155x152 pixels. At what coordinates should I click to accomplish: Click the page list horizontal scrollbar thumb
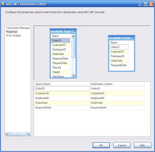[x=18, y=134]
